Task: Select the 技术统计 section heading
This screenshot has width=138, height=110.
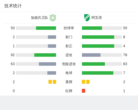Action: click(13, 6)
